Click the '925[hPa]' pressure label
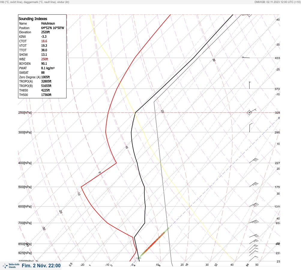The height and width of the screenshot is (270, 301). point(25,253)
